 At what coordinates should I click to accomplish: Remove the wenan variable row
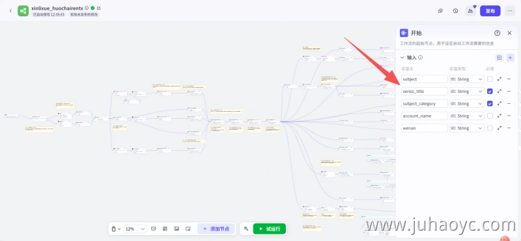[509, 128]
